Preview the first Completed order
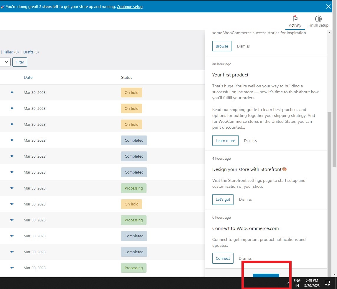The width and height of the screenshot is (337, 289). (x=11, y=140)
